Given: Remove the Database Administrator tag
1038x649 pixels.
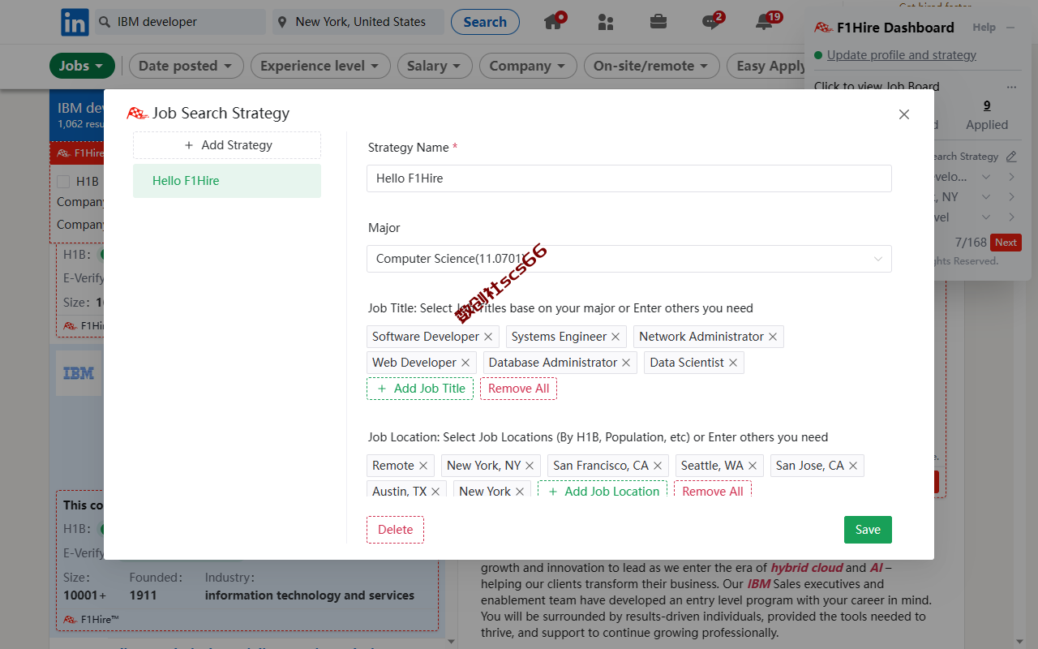Looking at the screenshot, I should click(626, 363).
